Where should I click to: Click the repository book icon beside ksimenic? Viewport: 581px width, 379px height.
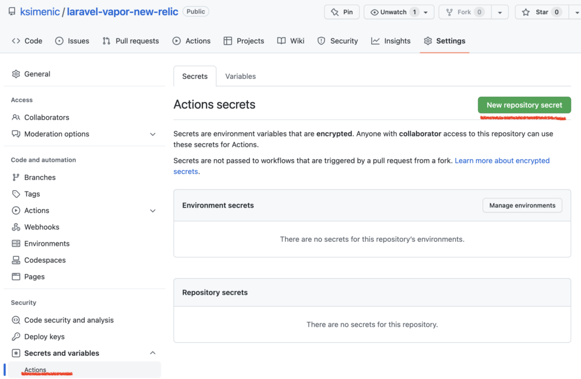point(12,11)
